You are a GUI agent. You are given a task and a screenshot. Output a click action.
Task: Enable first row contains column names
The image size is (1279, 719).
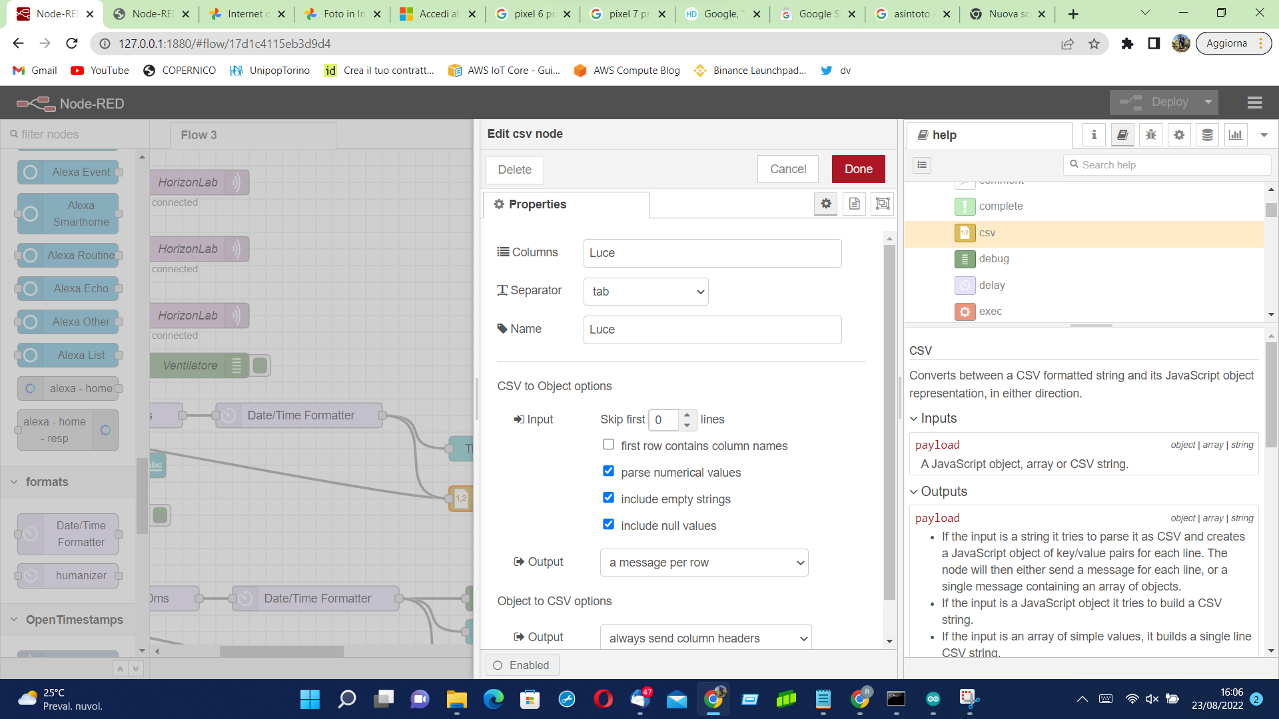[608, 445]
